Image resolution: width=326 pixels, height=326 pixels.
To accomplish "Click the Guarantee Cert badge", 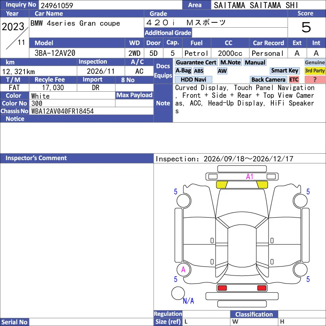I will click(x=196, y=62).
